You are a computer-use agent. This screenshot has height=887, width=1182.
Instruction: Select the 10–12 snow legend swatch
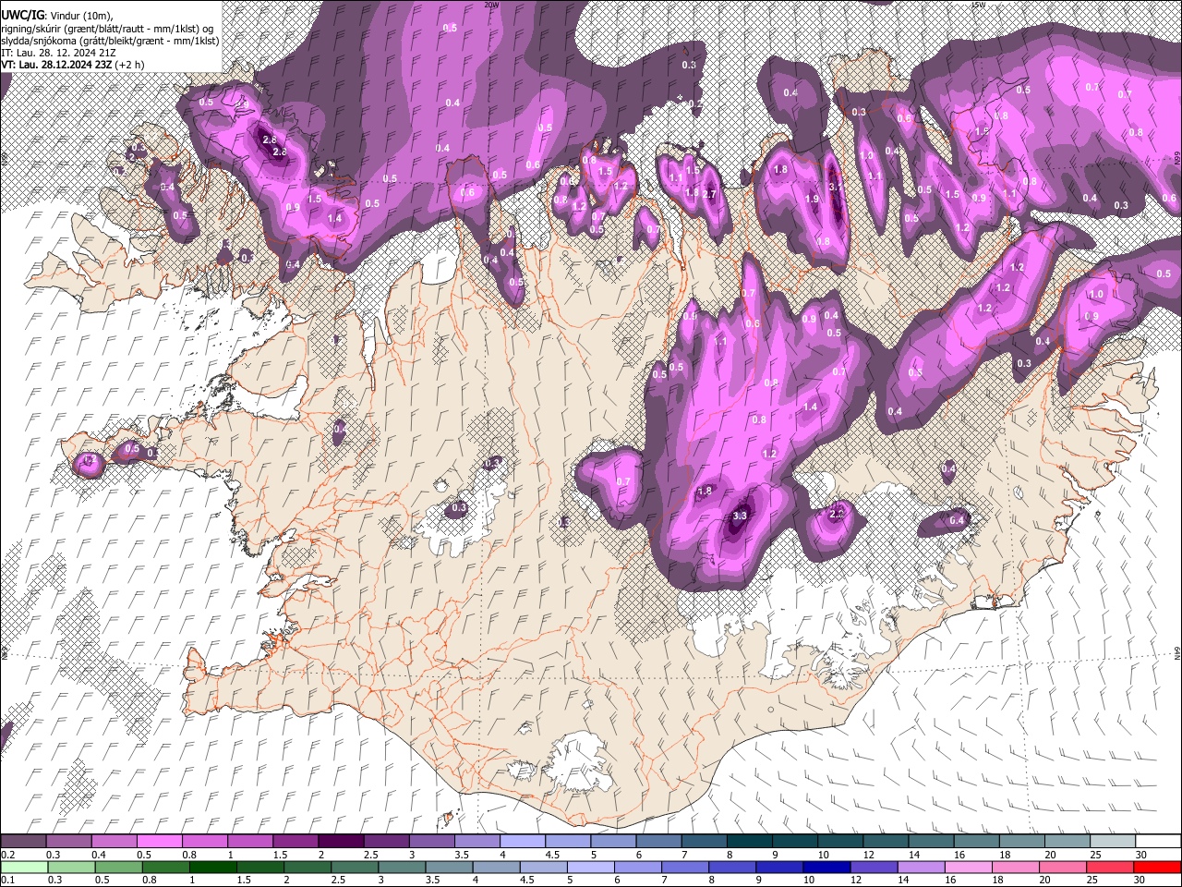tap(839, 841)
